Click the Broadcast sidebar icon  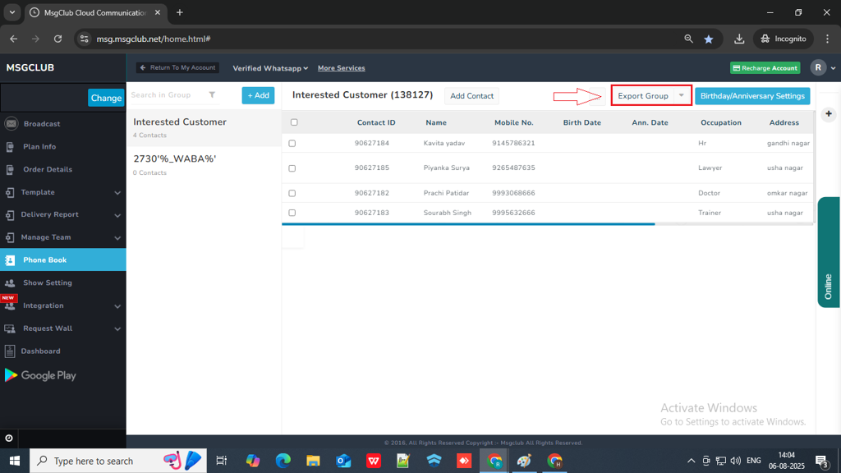[x=11, y=124]
